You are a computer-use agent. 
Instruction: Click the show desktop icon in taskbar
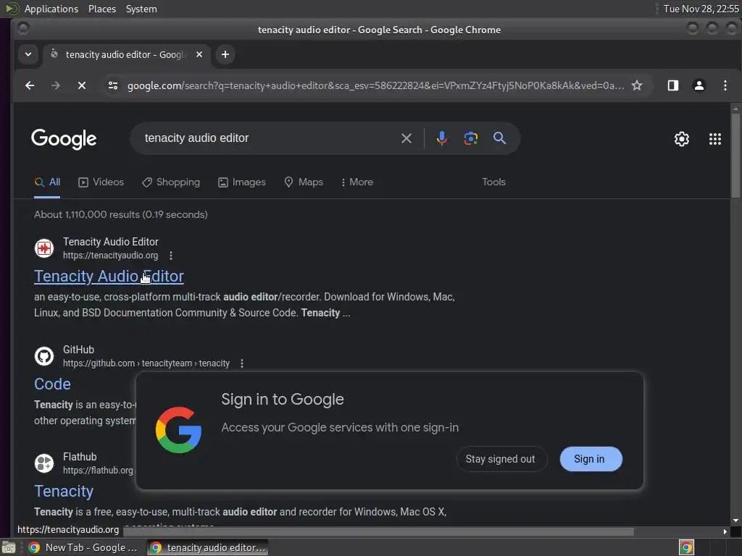tap(9, 547)
